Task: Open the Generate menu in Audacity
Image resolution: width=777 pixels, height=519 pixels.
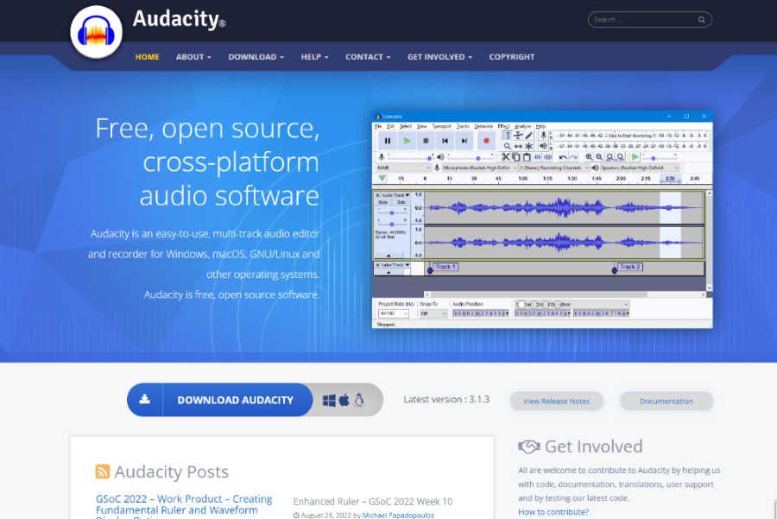Action: click(483, 126)
